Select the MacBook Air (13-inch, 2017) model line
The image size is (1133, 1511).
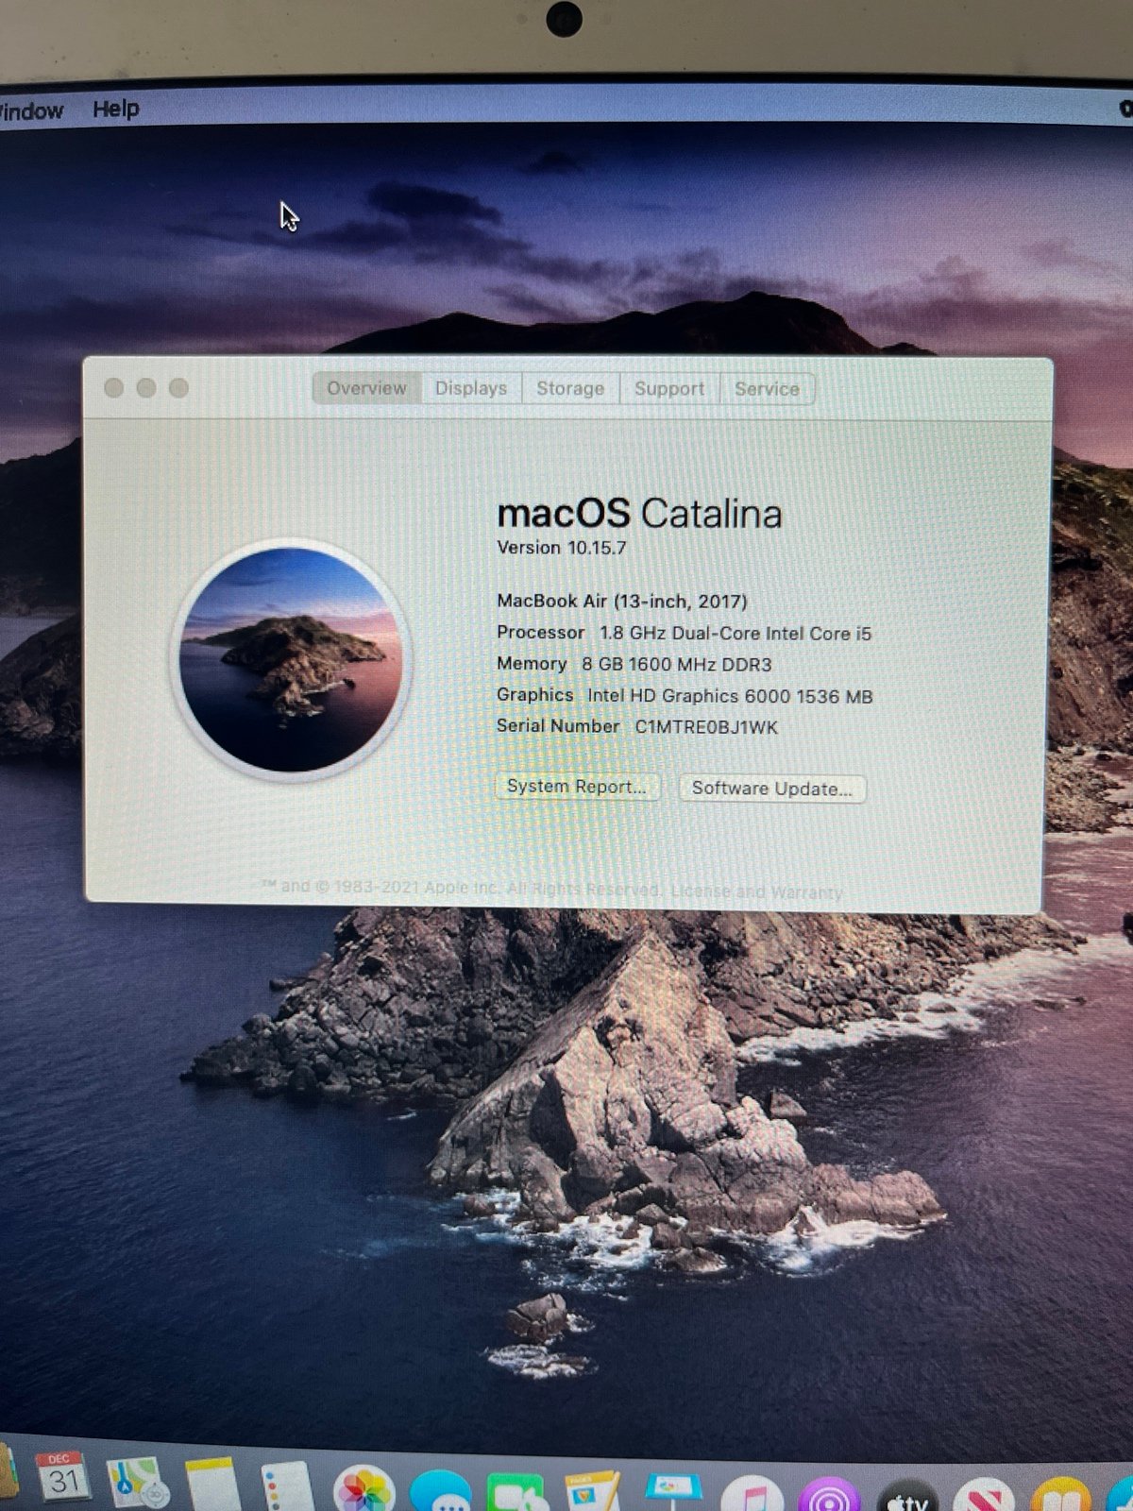pyautogui.click(x=622, y=602)
